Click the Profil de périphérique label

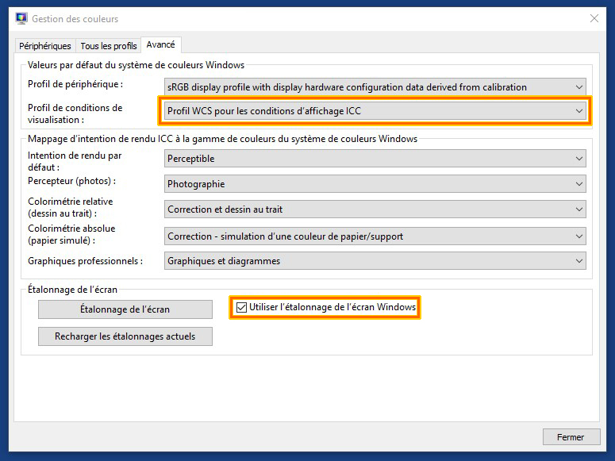pos(75,84)
